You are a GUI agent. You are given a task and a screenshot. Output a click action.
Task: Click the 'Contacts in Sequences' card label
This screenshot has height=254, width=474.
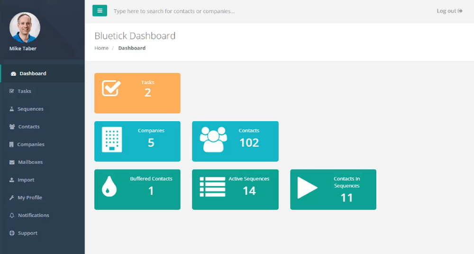347,182
